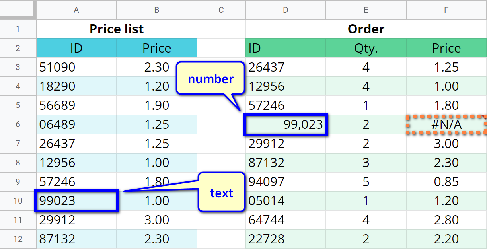Click the 'number' callout bubble

click(x=210, y=79)
